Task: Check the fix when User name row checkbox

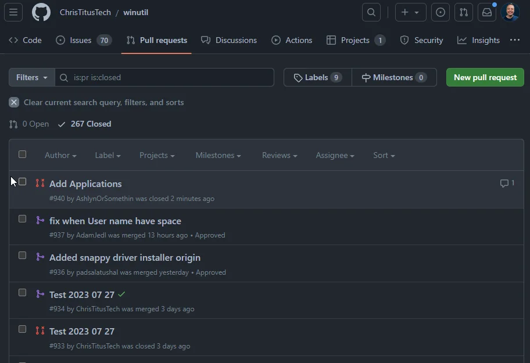Action: click(22, 219)
